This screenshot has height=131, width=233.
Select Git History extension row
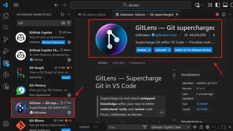[x=43, y=90]
